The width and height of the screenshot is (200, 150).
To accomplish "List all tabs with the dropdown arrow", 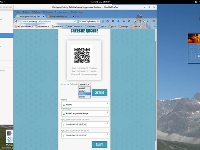I will [78, 17].
